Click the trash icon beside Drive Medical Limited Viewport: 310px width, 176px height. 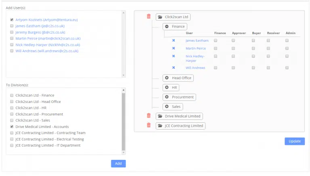coord(149,115)
